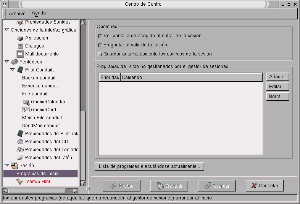
Task: Toggle Guardar automáticamente los cambios checkbox
Action: (x=100, y=54)
